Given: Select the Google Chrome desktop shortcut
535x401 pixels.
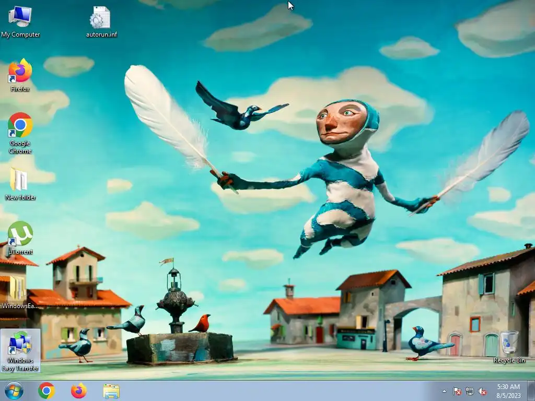Looking at the screenshot, I should pyautogui.click(x=20, y=133).
